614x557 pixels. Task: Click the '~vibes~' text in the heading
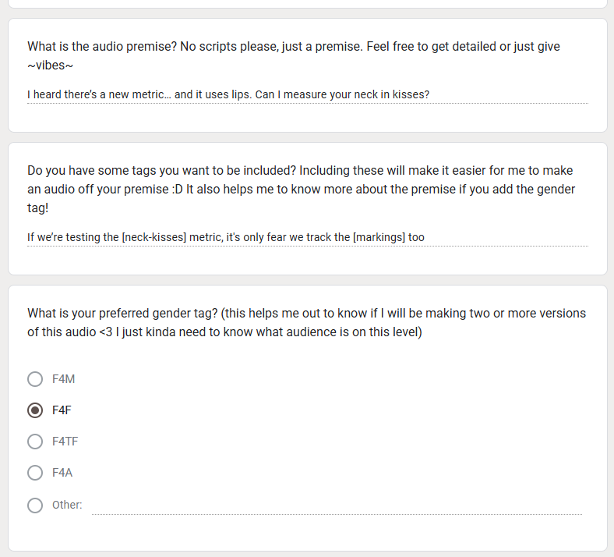click(x=50, y=65)
